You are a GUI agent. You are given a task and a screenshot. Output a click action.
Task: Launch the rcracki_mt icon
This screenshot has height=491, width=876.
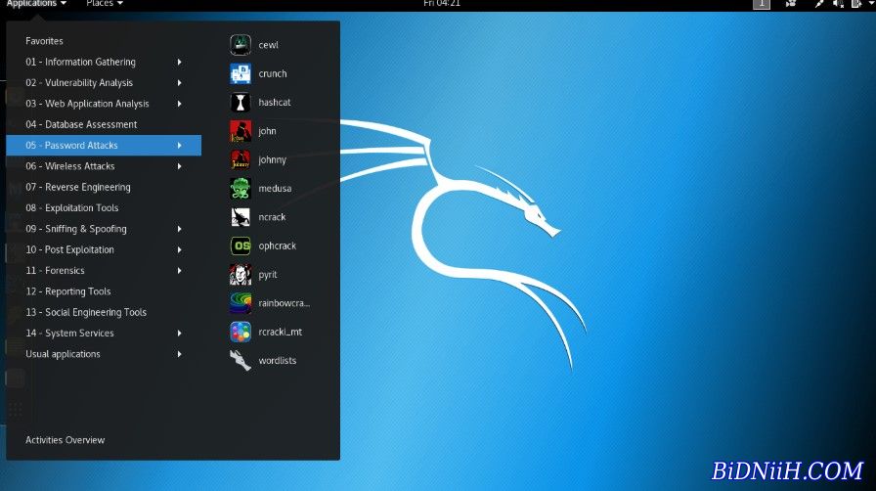(x=241, y=332)
